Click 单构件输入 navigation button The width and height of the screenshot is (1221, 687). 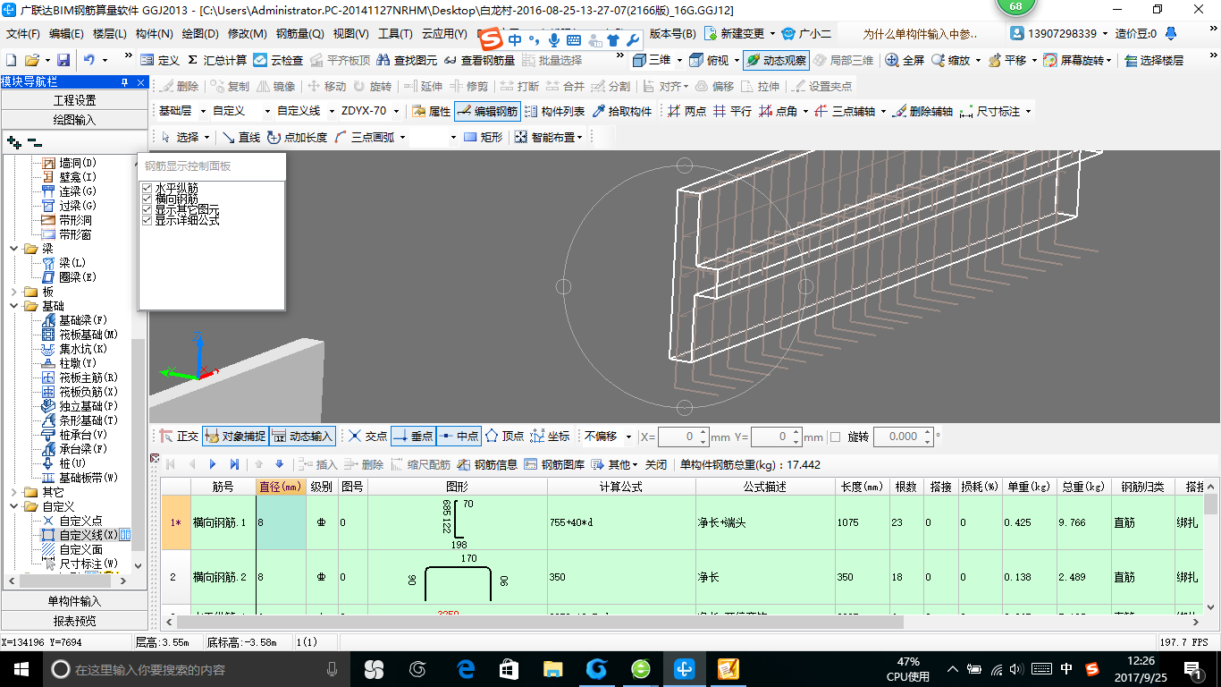(x=74, y=601)
